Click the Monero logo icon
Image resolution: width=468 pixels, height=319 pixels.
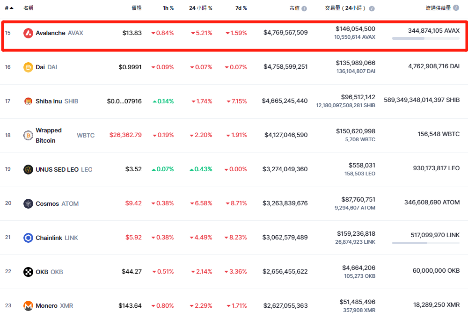coord(28,306)
